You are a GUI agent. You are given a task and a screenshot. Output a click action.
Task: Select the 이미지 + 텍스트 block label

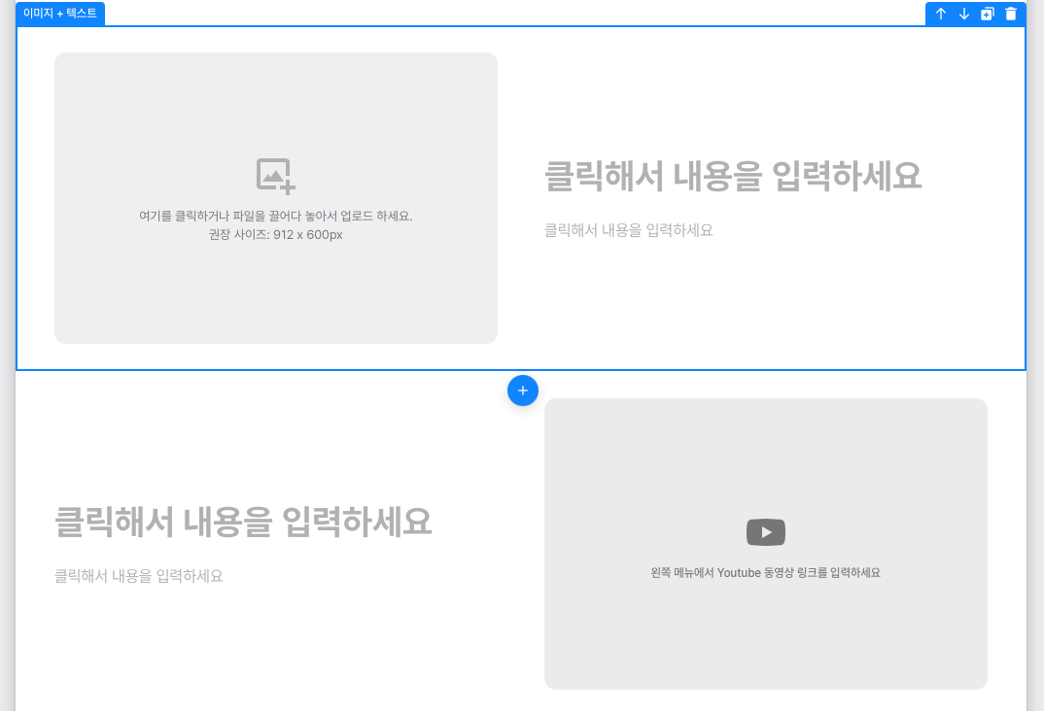point(59,13)
